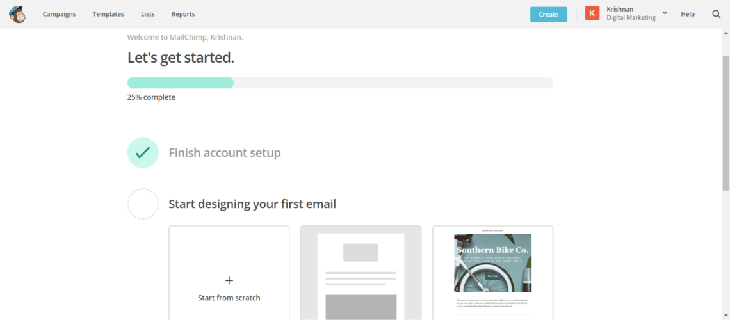Click the scrollbar up arrow

click(x=726, y=33)
